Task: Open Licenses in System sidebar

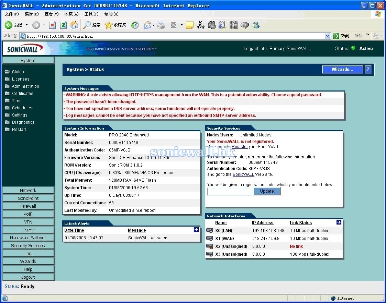Action: 21,79
